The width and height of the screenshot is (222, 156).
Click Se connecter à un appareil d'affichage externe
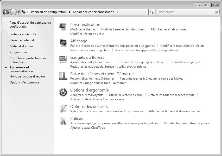click(147, 50)
